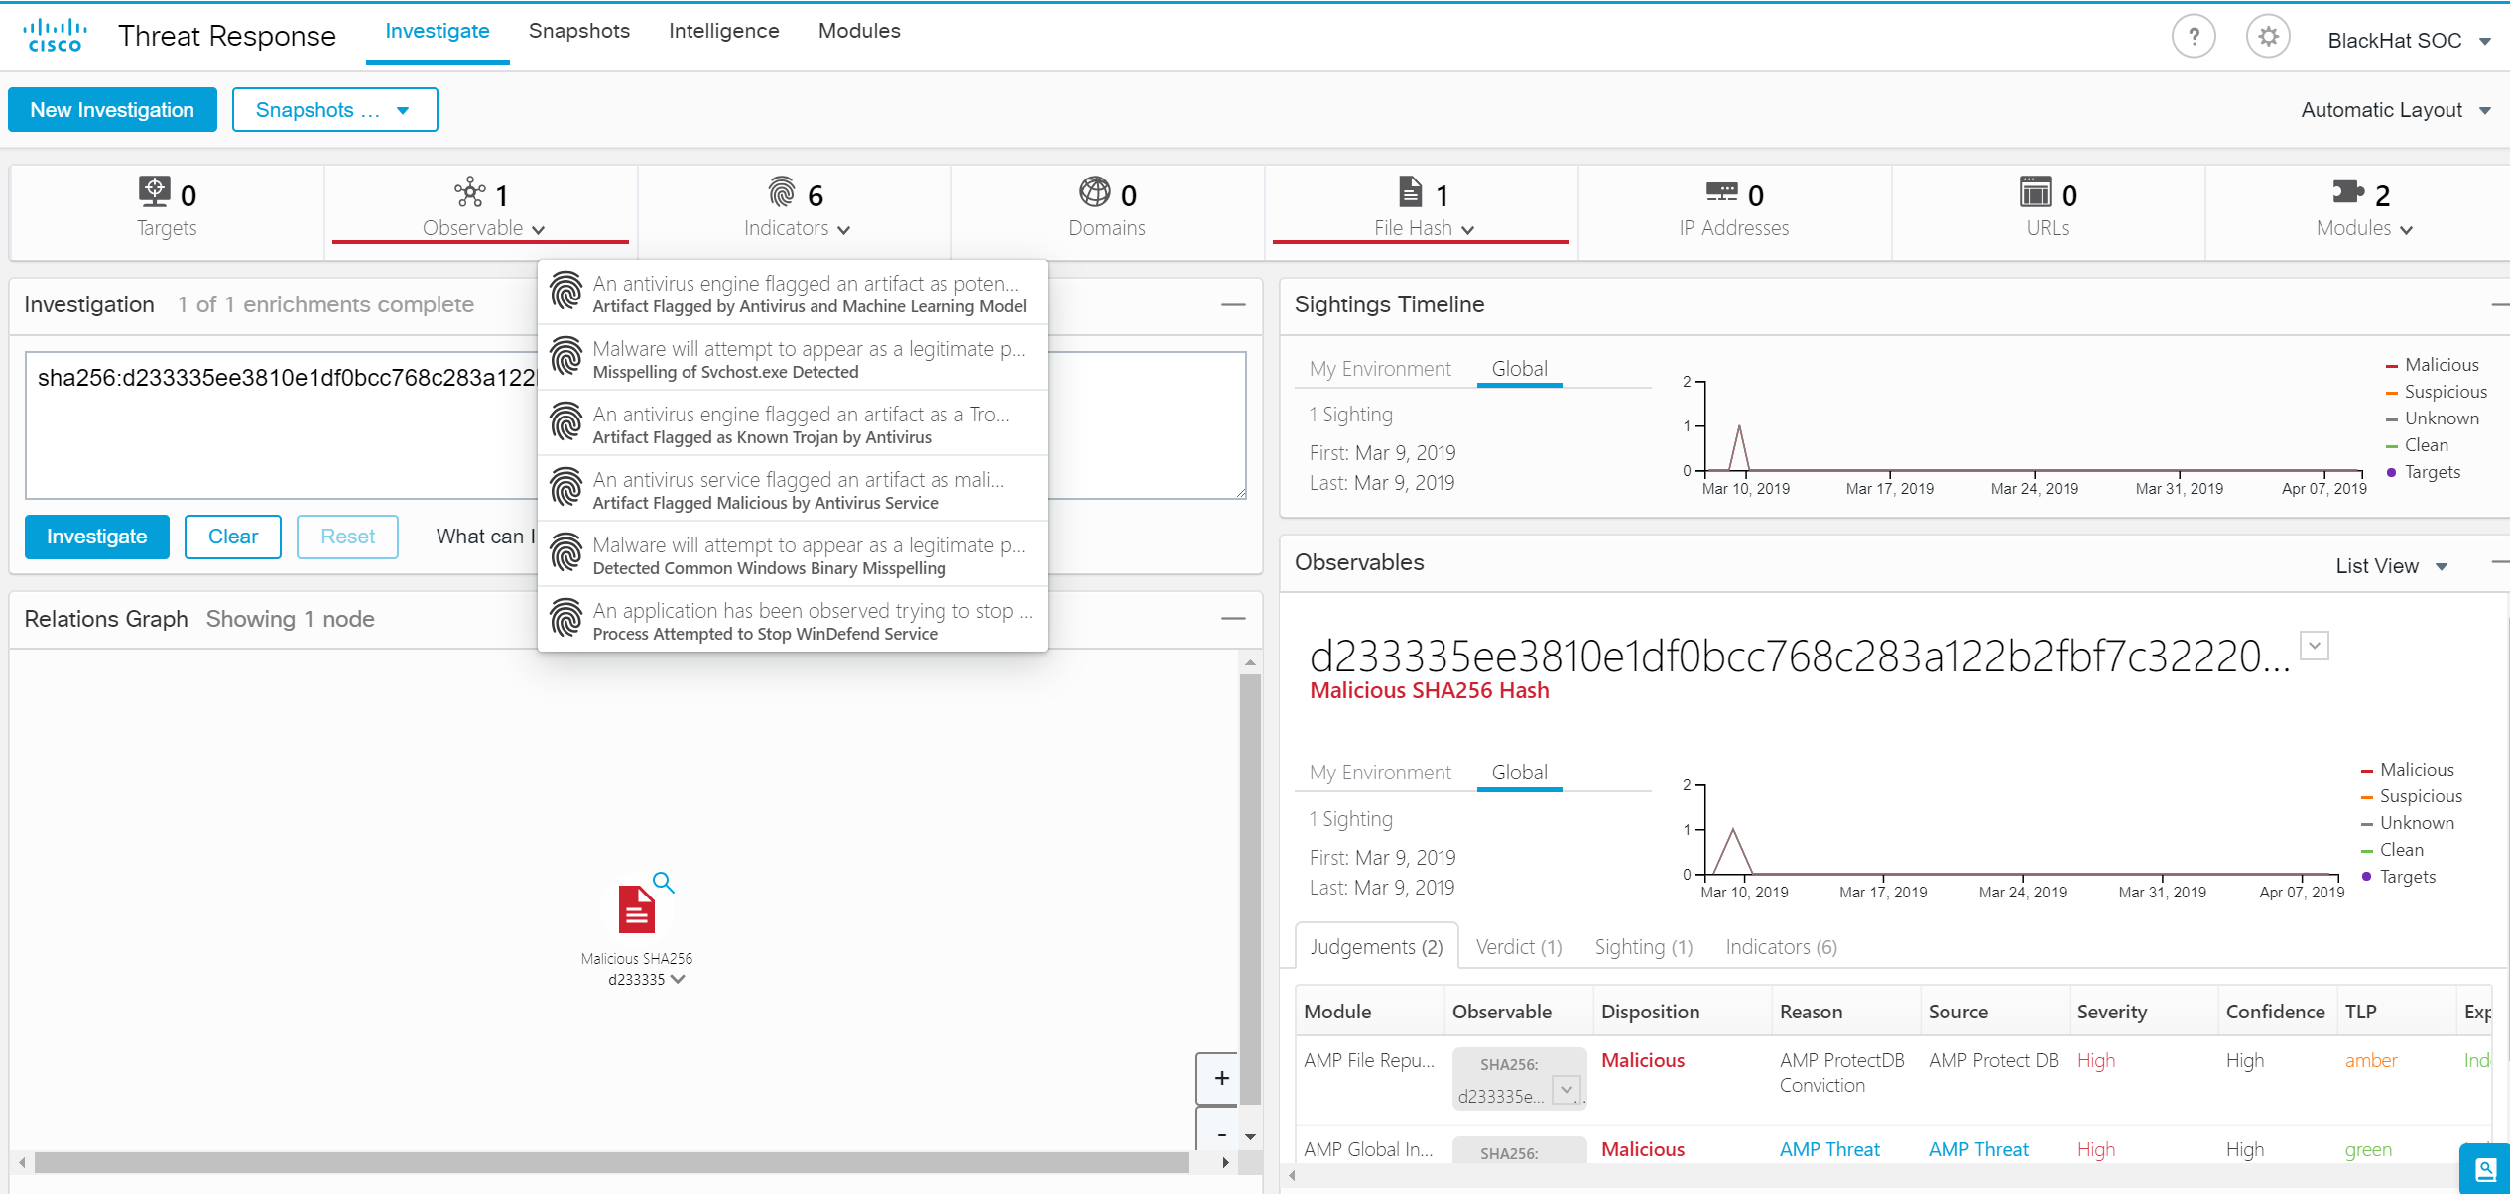Click the malicious SHA256 file node icon
This screenshot has width=2510, height=1194.
point(636,909)
